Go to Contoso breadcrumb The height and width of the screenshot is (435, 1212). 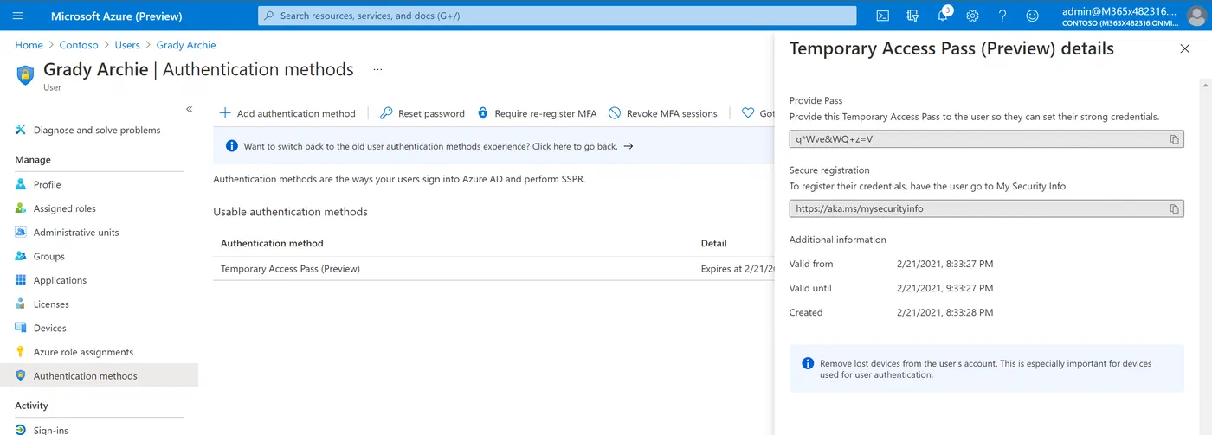click(79, 45)
